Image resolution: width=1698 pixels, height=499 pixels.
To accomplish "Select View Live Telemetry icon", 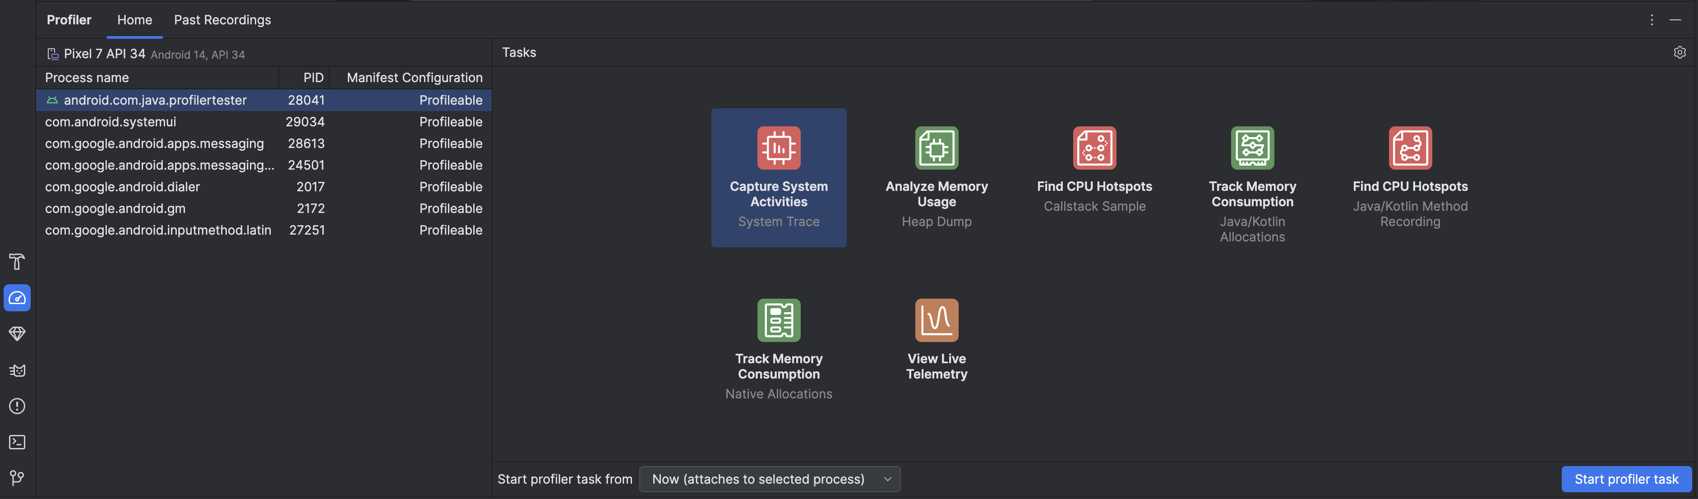I will coord(936,319).
